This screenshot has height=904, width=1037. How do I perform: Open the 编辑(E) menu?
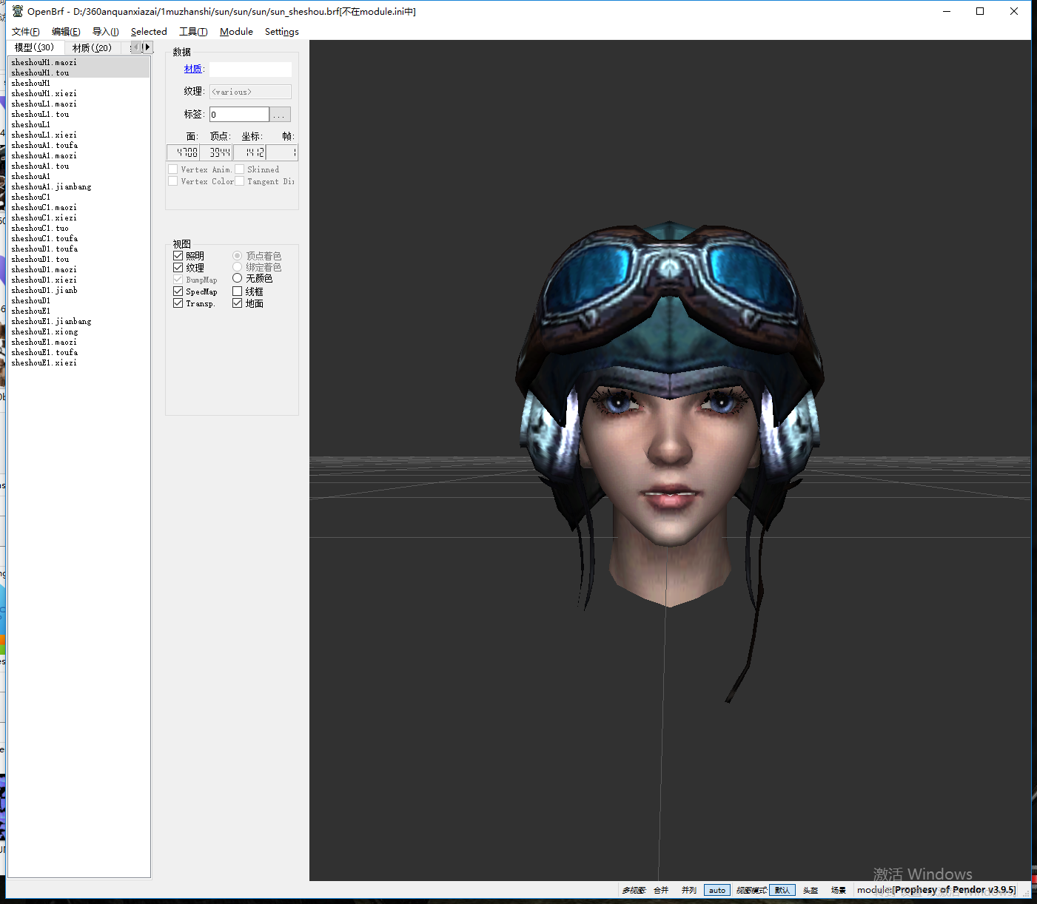click(x=66, y=32)
